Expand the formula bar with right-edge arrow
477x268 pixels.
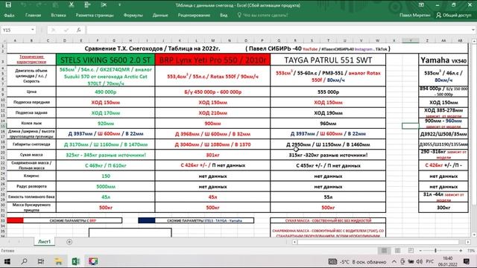coord(473,30)
